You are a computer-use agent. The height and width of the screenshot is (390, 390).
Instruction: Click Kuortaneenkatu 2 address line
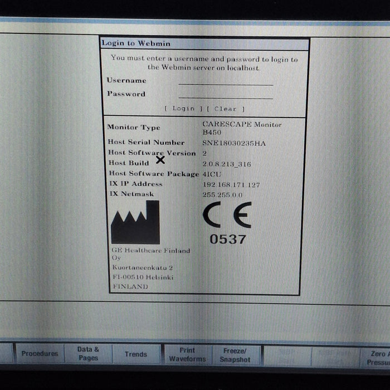coord(143,267)
